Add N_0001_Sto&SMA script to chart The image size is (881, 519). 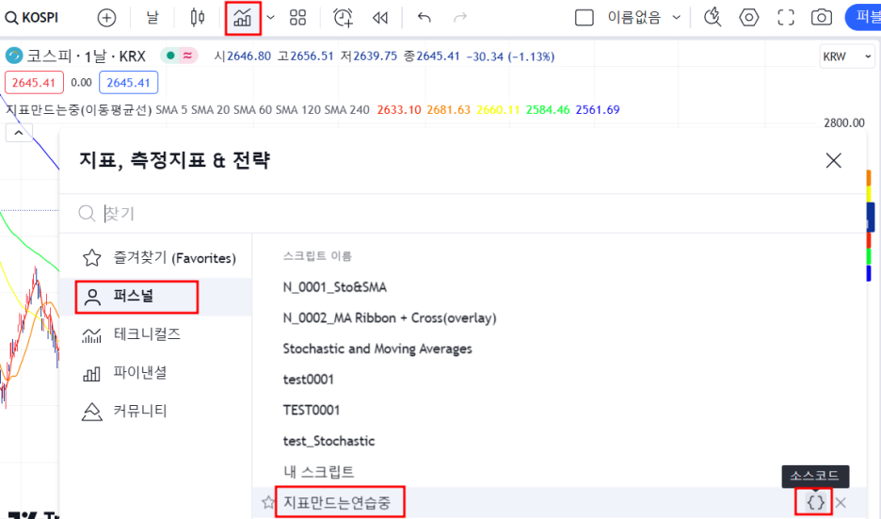[335, 287]
